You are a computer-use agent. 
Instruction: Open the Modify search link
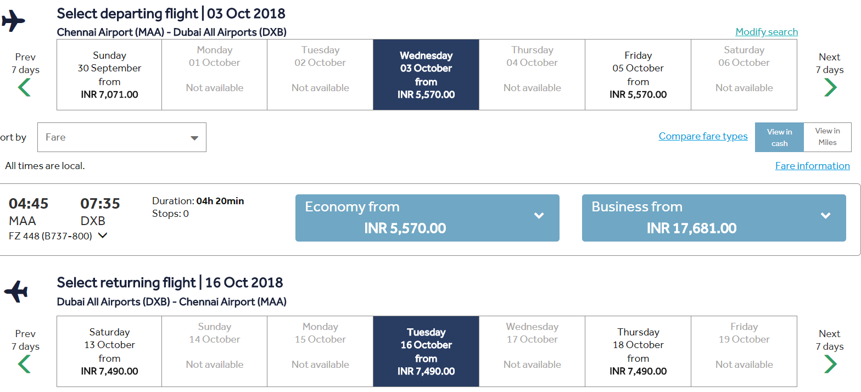(x=767, y=31)
